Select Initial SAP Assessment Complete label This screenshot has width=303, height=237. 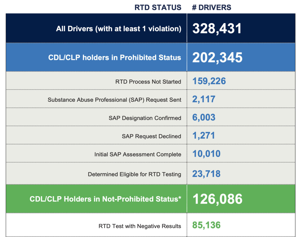tap(138, 154)
